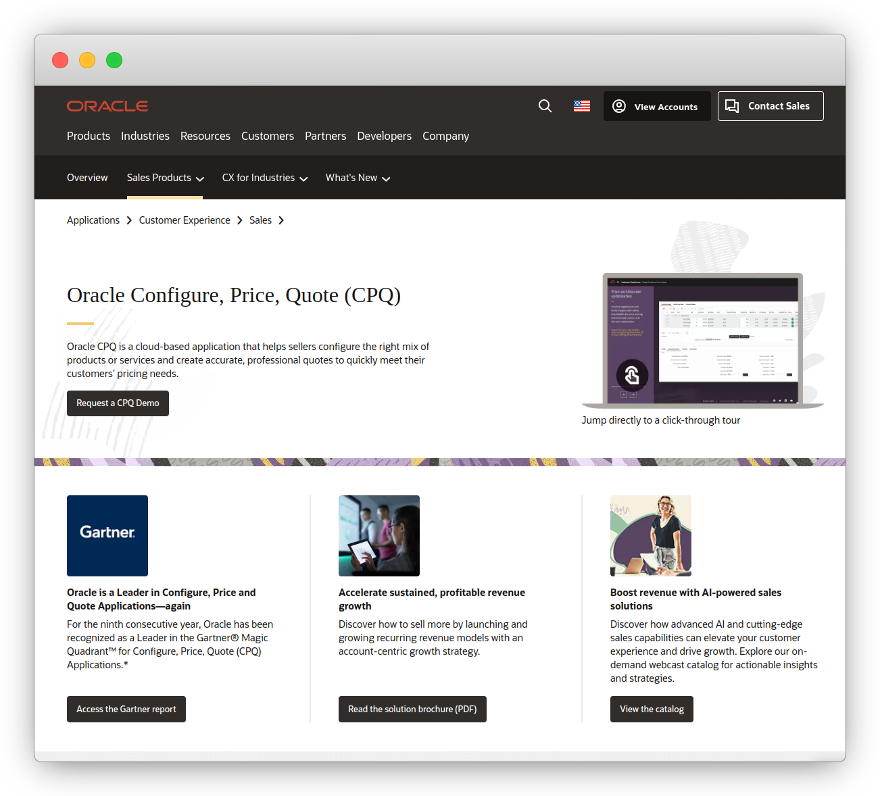The width and height of the screenshot is (880, 796).
Task: Open the Industries menu
Action: coord(145,136)
